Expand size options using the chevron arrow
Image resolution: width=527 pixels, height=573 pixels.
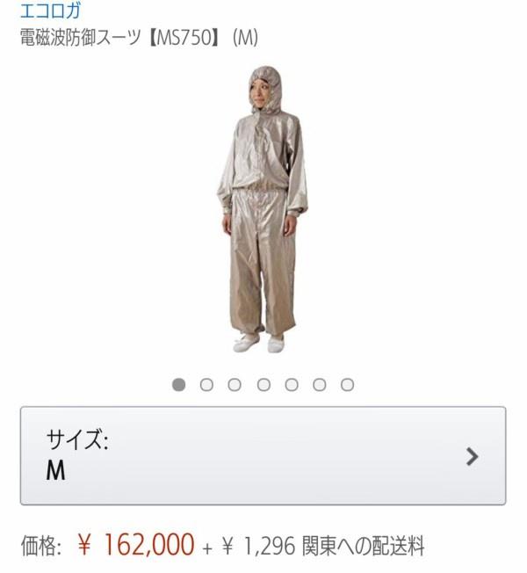click(x=473, y=456)
